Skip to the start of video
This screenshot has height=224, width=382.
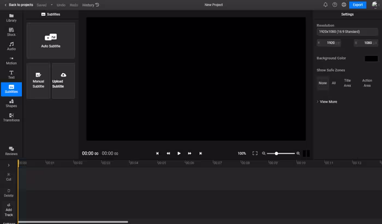tap(157, 154)
